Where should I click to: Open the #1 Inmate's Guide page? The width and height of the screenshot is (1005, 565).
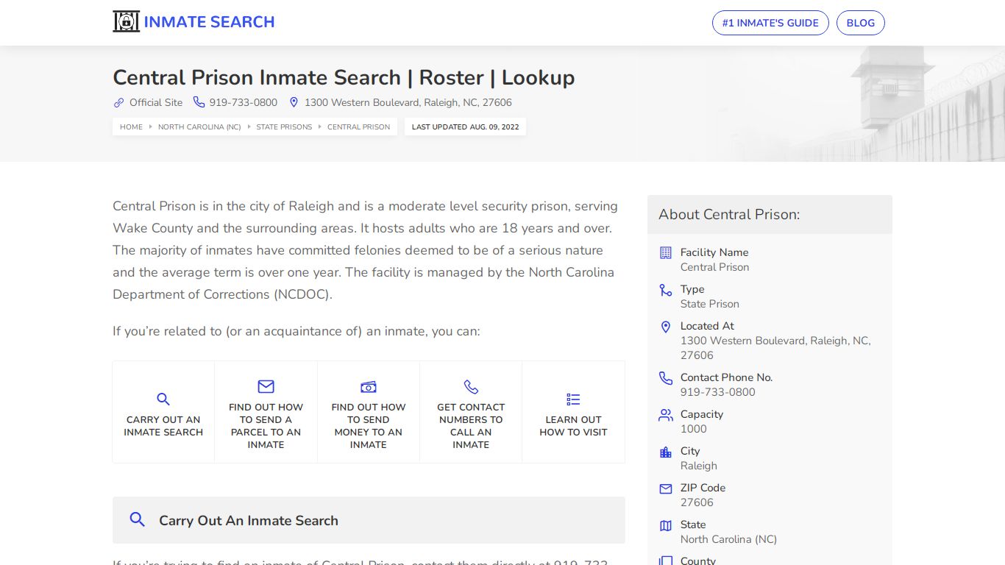click(770, 23)
